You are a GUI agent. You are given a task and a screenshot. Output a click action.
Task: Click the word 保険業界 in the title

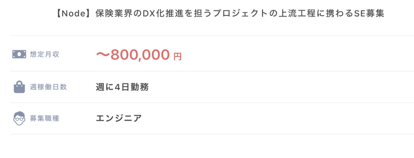coord(111,14)
